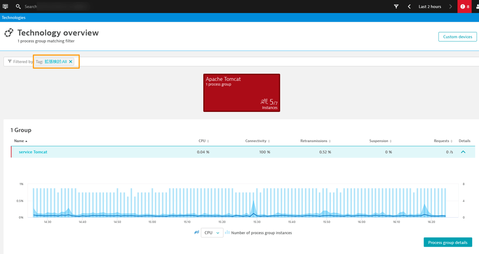This screenshot has height=254, width=479.
Task: Sort the table by Retransmissions column
Action: pyautogui.click(x=315, y=141)
